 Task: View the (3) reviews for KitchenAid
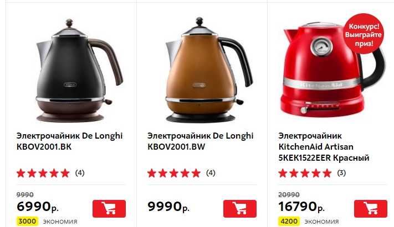[341, 173]
